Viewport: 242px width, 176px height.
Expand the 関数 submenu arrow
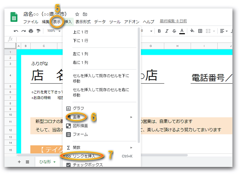(131, 148)
